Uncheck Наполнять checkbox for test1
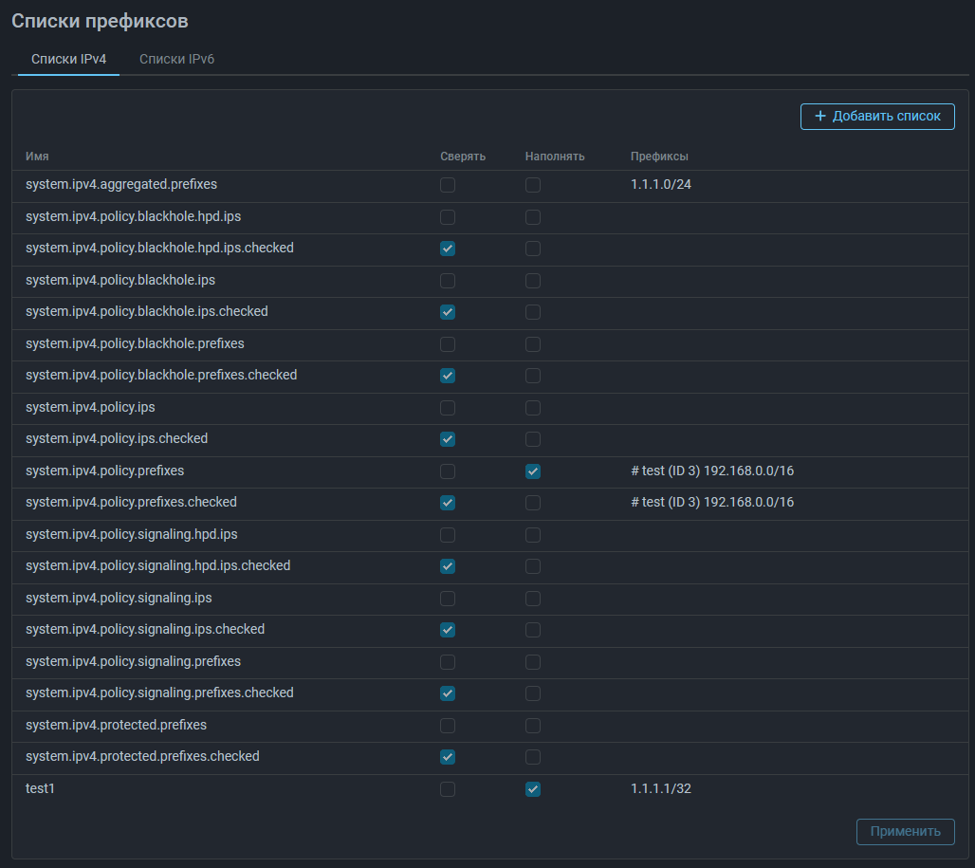The image size is (975, 868). (x=533, y=789)
